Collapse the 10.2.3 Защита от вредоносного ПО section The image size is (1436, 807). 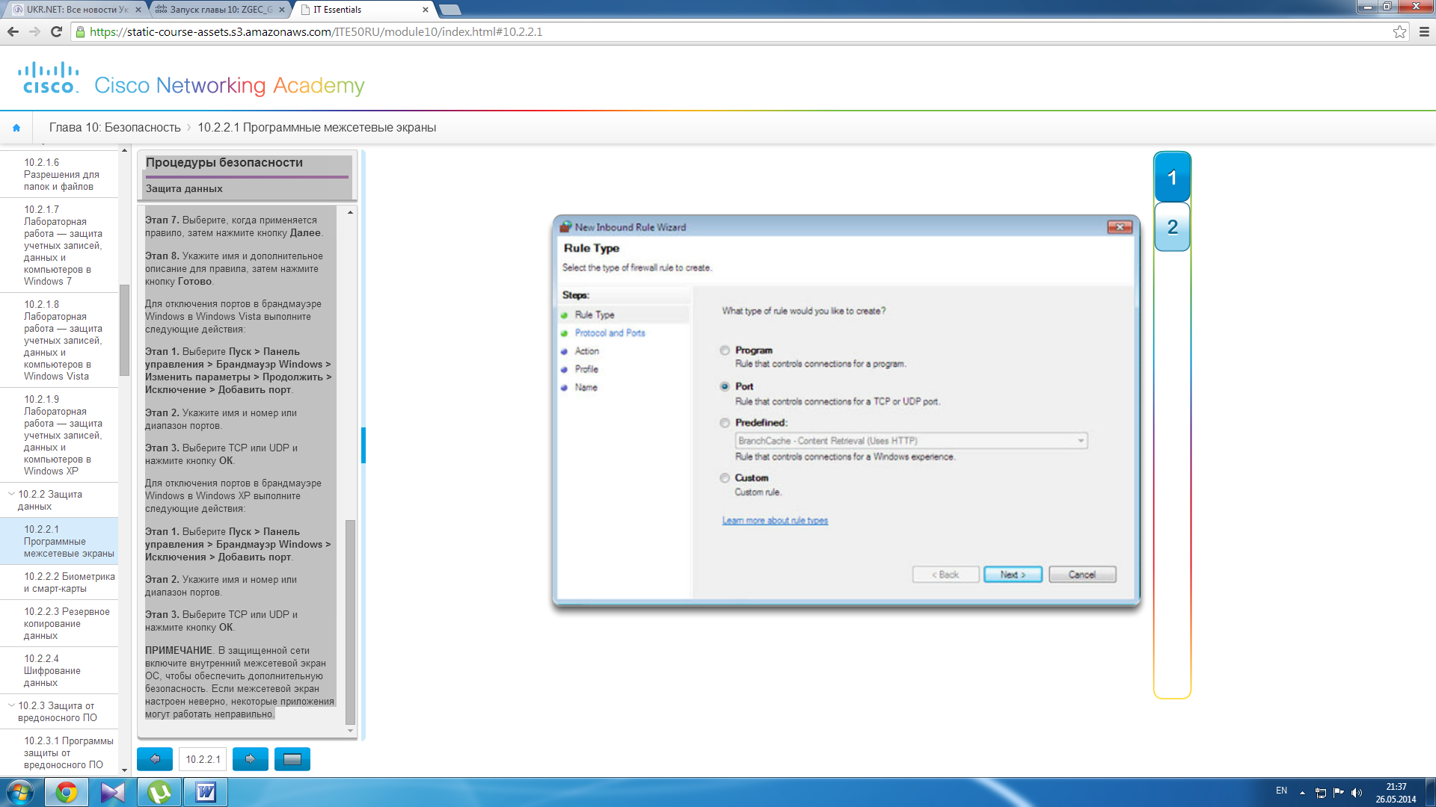coord(11,705)
